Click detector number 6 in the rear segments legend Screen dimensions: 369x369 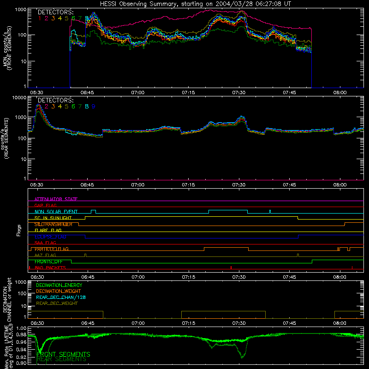(x=73, y=107)
